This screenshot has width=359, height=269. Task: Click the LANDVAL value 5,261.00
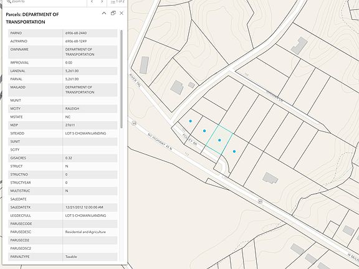pos(72,71)
